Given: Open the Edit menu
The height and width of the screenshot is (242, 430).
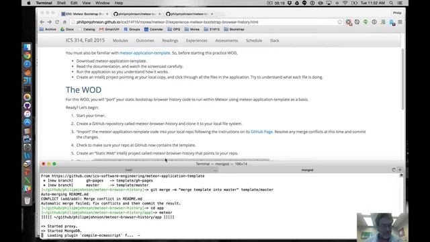Looking at the screenshot, I should coord(74,3).
